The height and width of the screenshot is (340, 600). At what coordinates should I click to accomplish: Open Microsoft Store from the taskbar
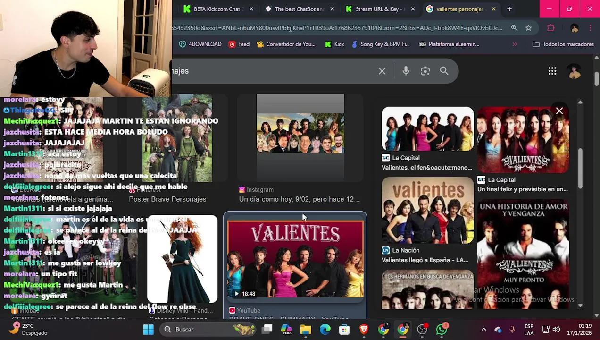(x=344, y=330)
